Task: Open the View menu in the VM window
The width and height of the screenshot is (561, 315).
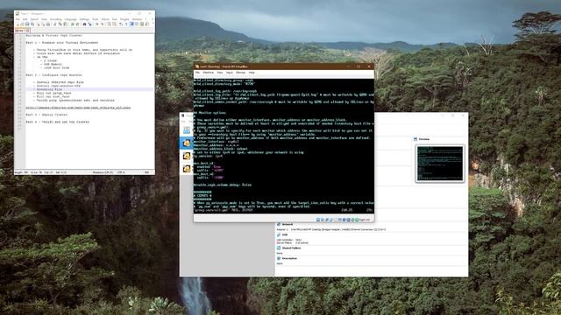Action: click(220, 73)
